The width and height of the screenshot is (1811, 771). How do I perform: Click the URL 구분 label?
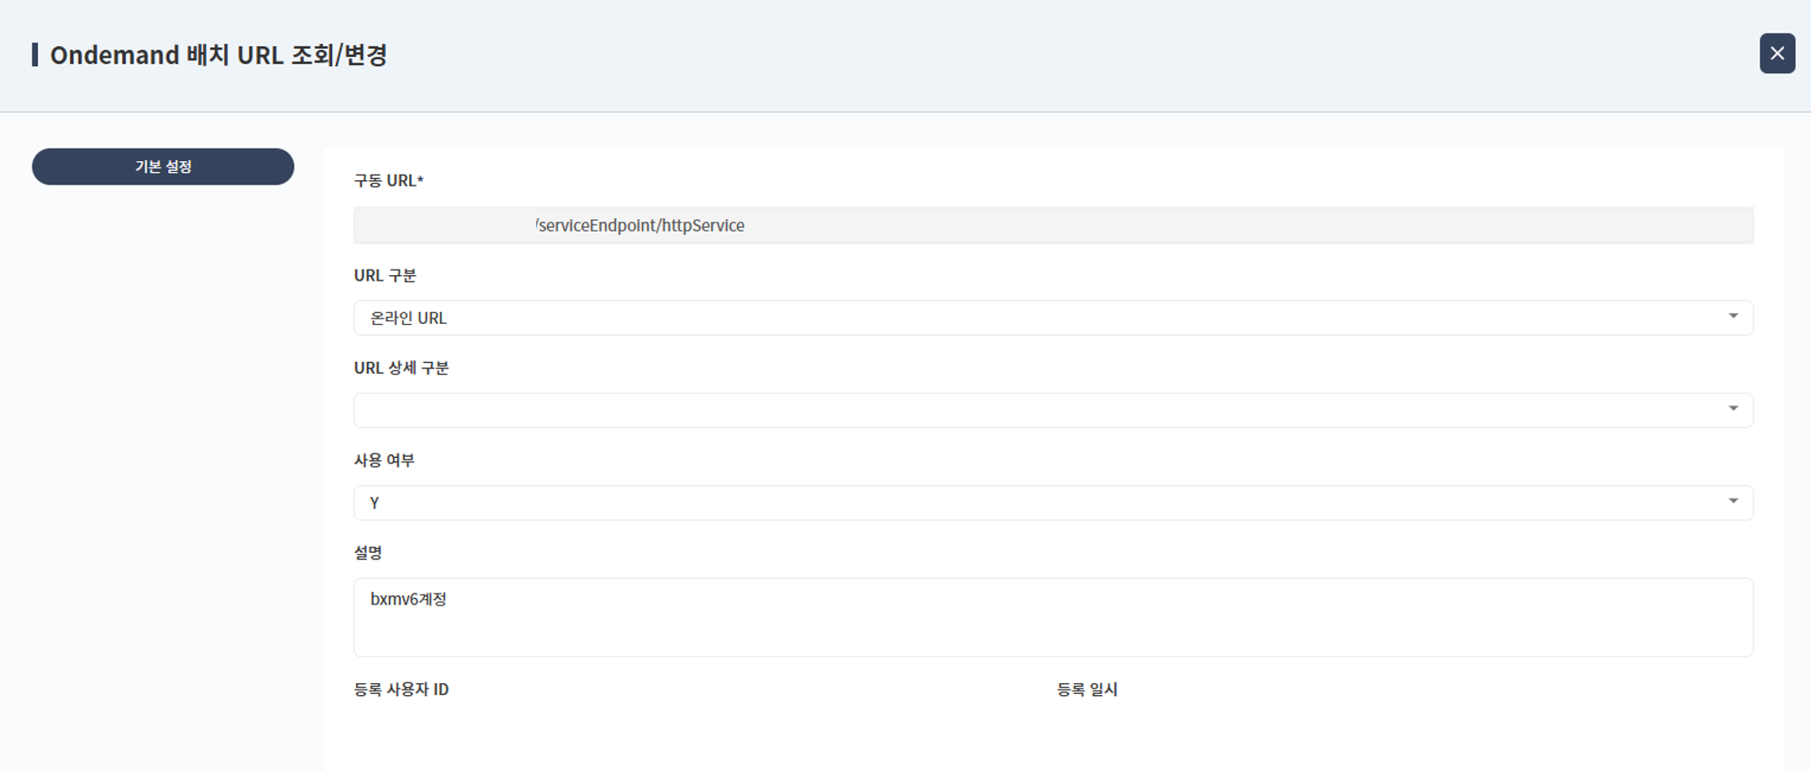tap(385, 276)
